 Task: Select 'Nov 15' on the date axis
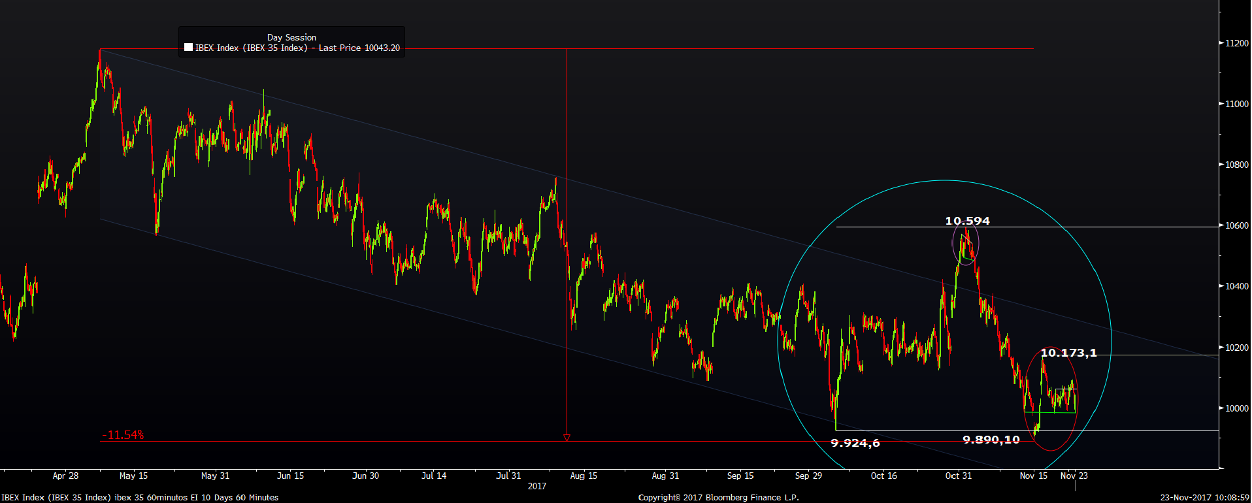[1033, 476]
